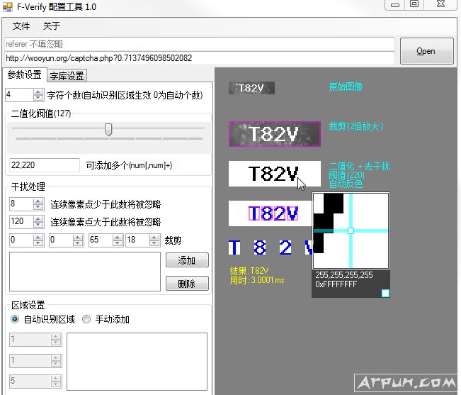
Task: Click the 删除 button
Action: coord(187,284)
